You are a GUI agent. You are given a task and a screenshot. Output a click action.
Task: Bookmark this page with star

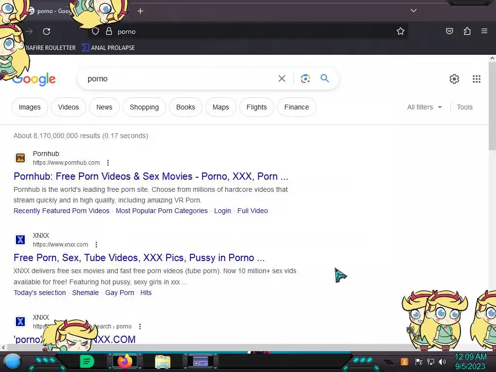(401, 31)
